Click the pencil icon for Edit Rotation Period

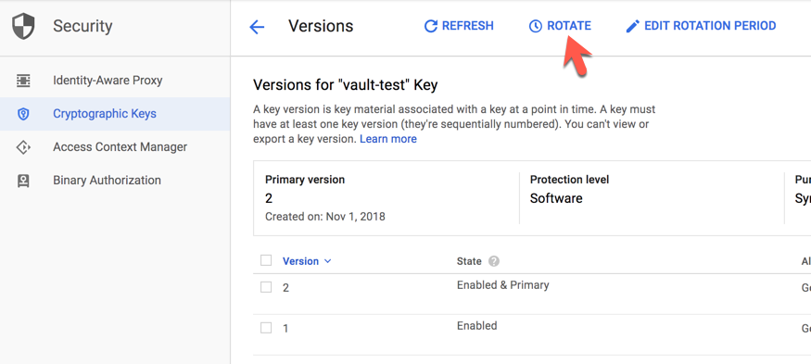(x=632, y=26)
